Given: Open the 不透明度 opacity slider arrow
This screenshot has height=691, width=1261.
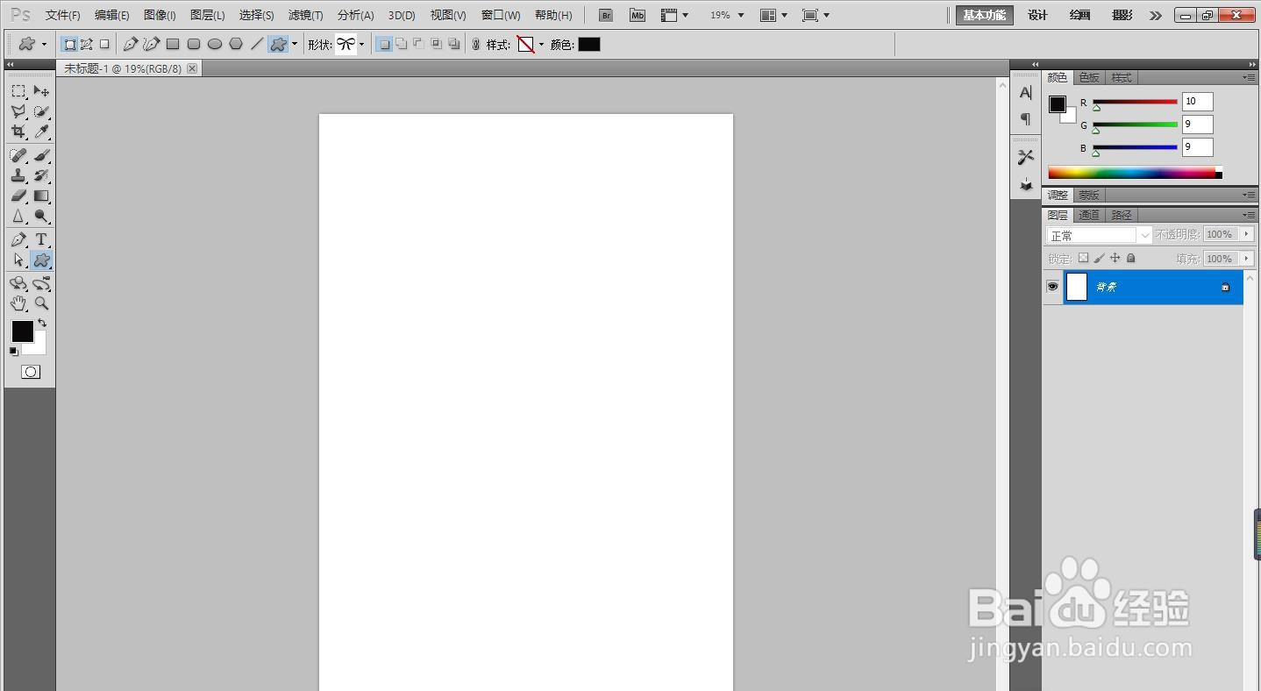Looking at the screenshot, I should [1247, 234].
